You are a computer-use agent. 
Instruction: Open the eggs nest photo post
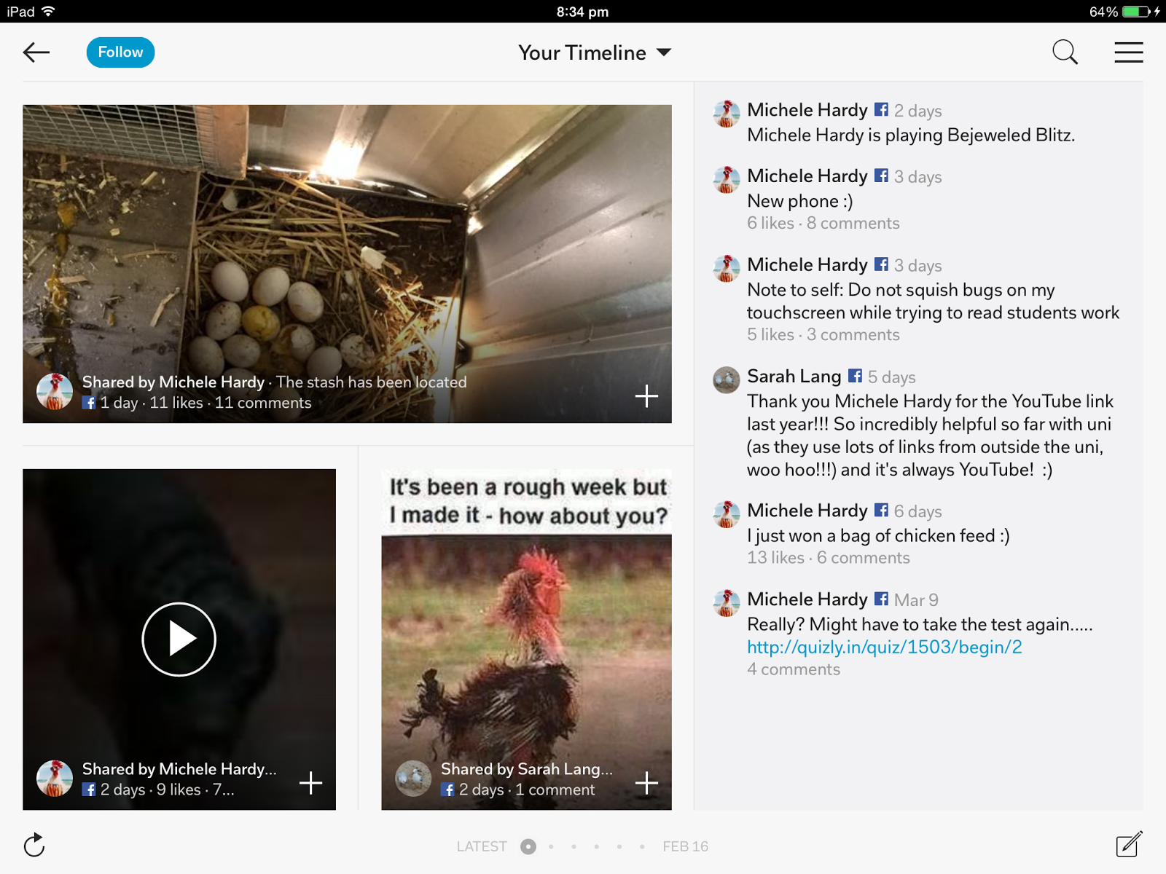coord(347,264)
